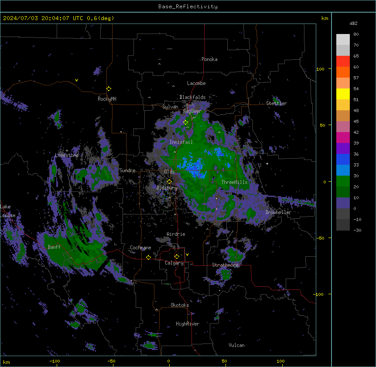Select the slate purple 0-10 dBZ swatch

pos(343,203)
